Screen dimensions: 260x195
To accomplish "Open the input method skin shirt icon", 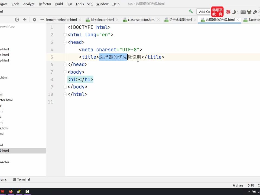I will pyautogui.click(x=249, y=12).
